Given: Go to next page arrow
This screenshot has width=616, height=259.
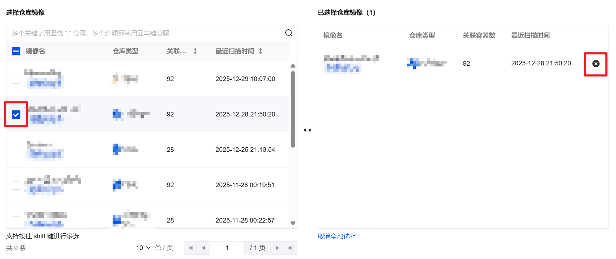Looking at the screenshot, I should (277, 248).
